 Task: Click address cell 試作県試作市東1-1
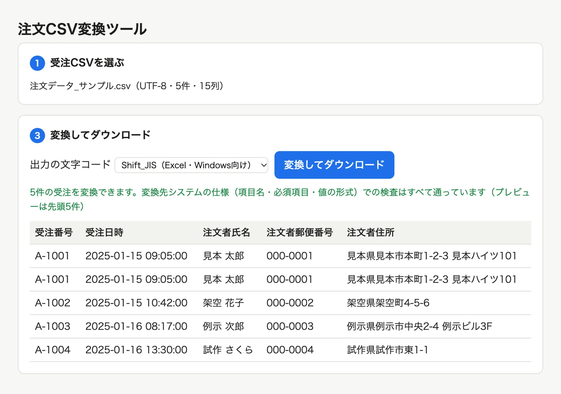click(x=387, y=350)
